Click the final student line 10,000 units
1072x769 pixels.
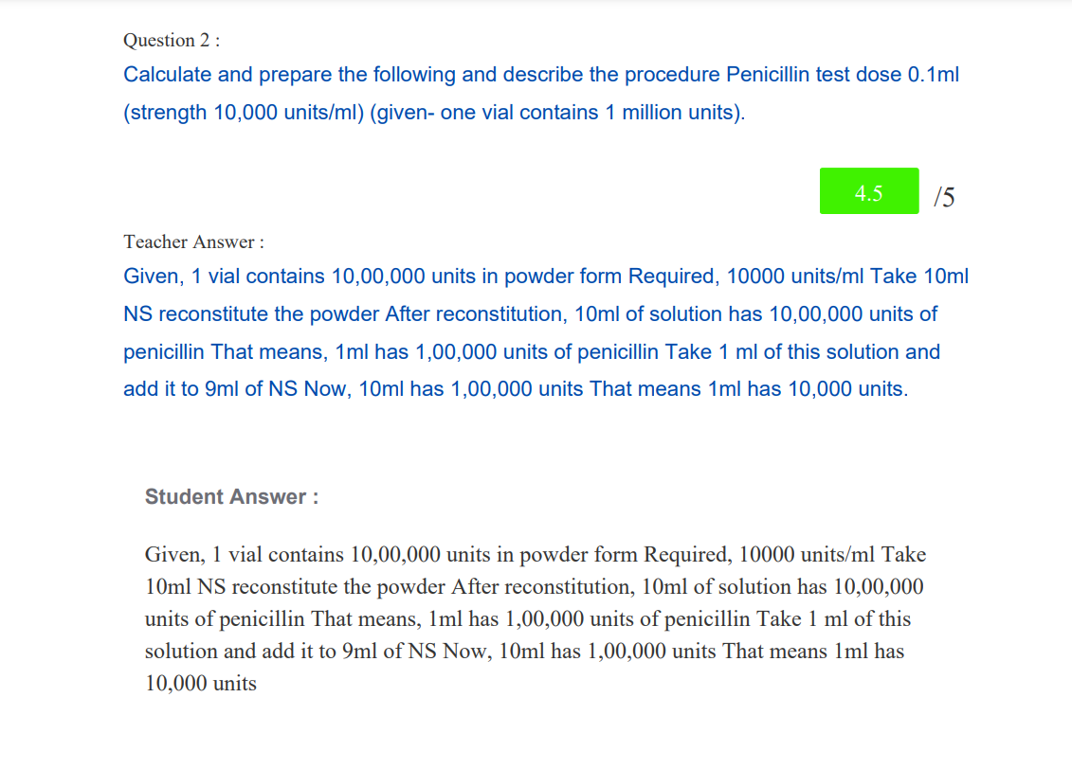click(x=201, y=683)
